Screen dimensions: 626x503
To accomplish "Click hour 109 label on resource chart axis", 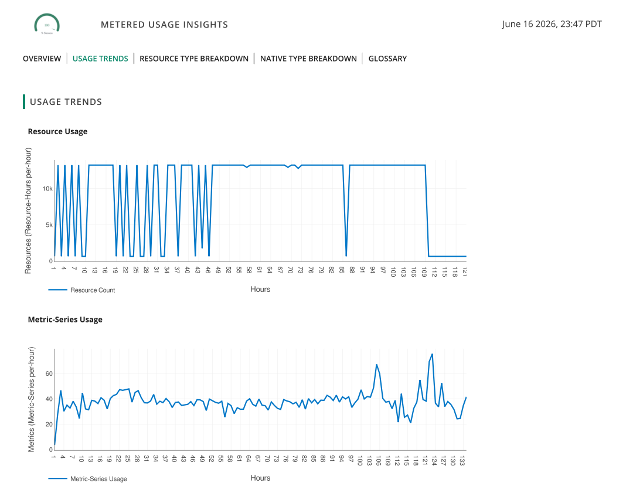I will pos(424,272).
